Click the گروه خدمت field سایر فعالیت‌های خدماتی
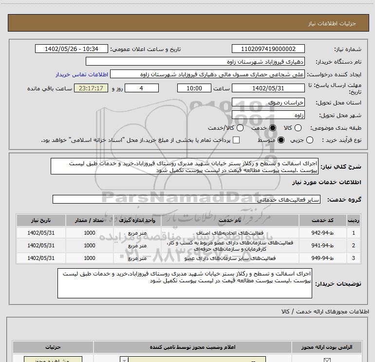 (187, 200)
